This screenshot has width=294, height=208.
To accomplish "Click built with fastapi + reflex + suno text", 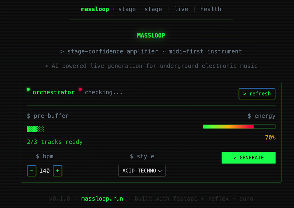I will tap(194, 199).
